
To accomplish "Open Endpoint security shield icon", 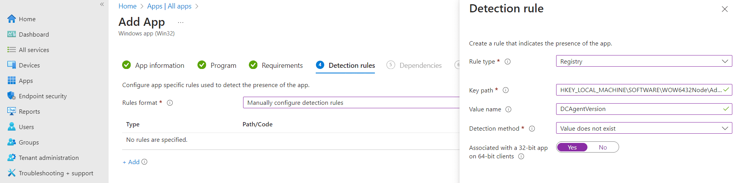I will tap(12, 96).
